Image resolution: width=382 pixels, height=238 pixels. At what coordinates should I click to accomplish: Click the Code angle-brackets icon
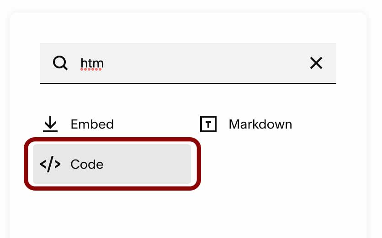50,164
